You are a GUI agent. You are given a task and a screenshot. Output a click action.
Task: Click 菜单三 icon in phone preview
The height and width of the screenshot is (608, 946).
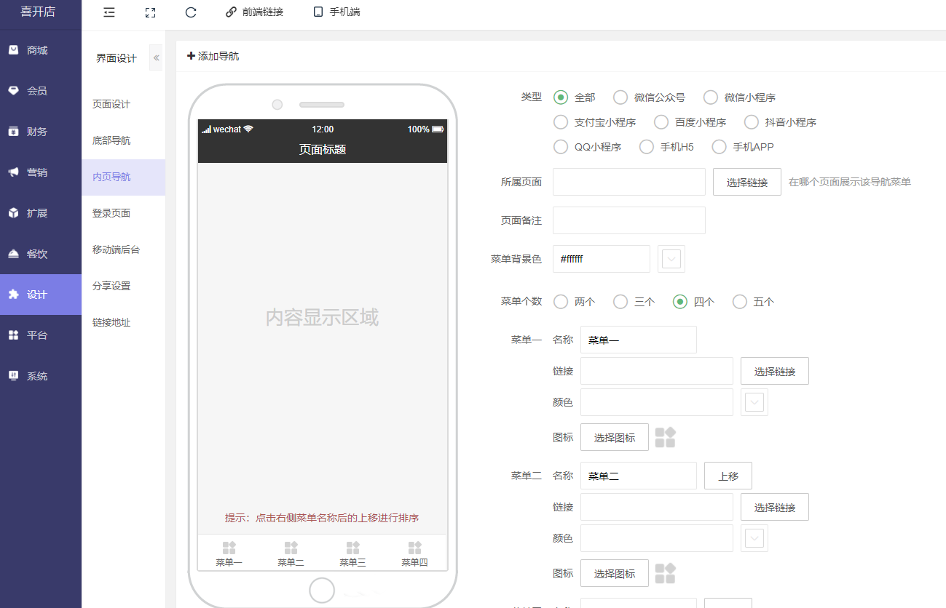pos(352,548)
